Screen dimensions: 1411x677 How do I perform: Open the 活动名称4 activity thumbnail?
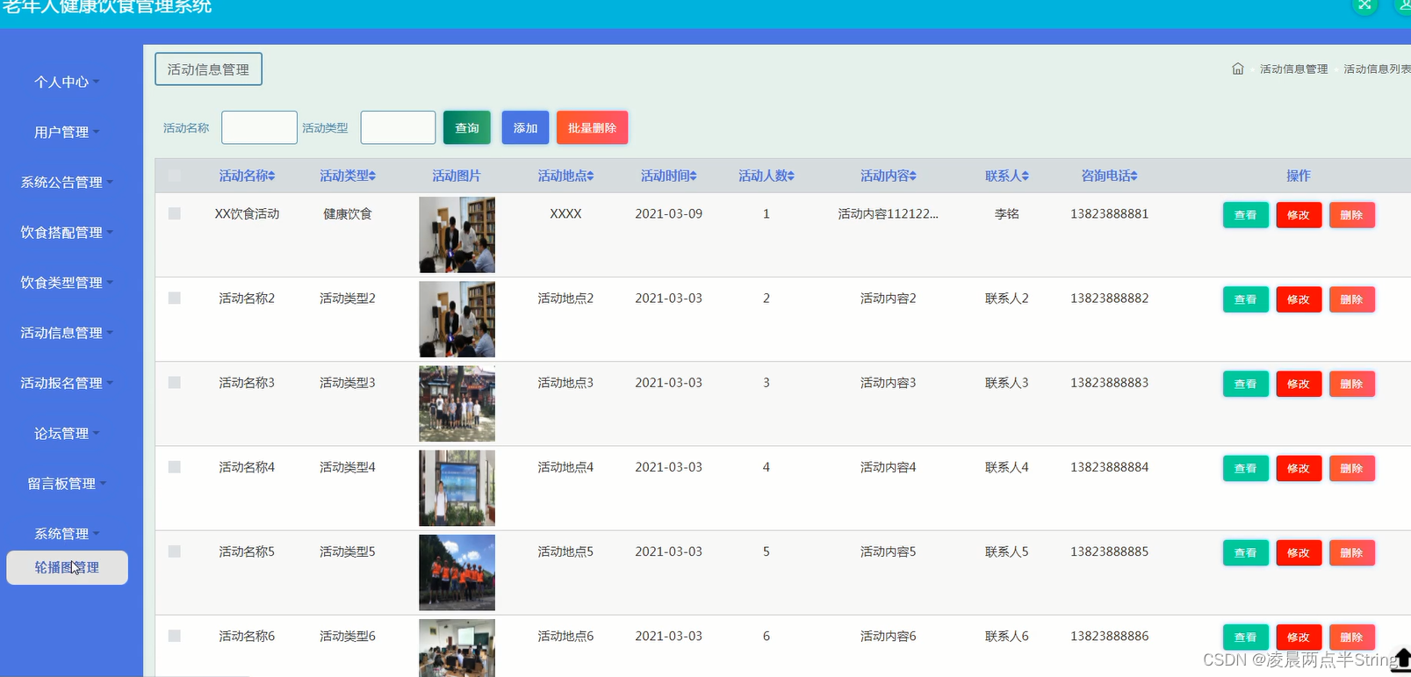click(457, 487)
